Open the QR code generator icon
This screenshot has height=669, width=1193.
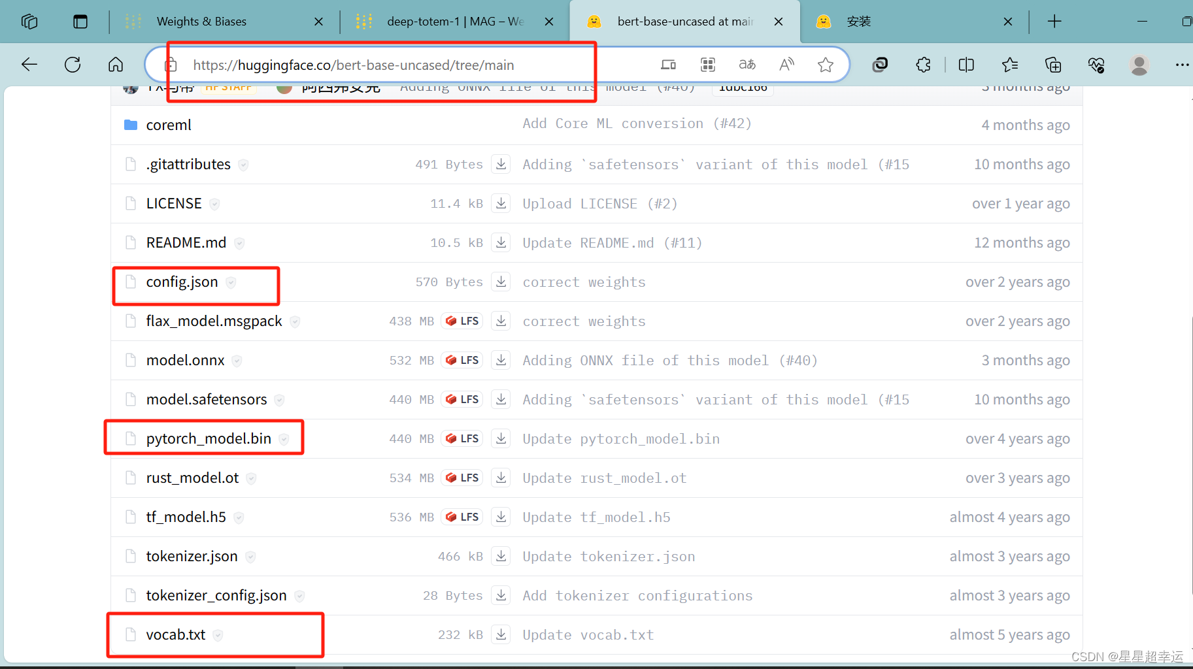pos(708,65)
